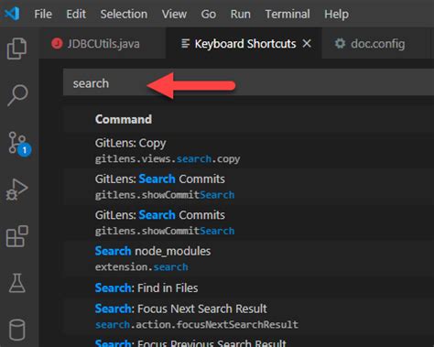Select the GitLens: Copy command row
The height and width of the screenshot is (347, 434).
click(248, 150)
